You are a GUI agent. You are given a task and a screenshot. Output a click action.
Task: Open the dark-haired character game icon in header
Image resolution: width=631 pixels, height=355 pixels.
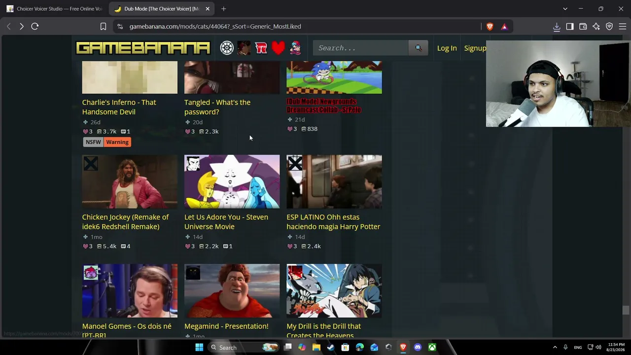[x=244, y=48]
